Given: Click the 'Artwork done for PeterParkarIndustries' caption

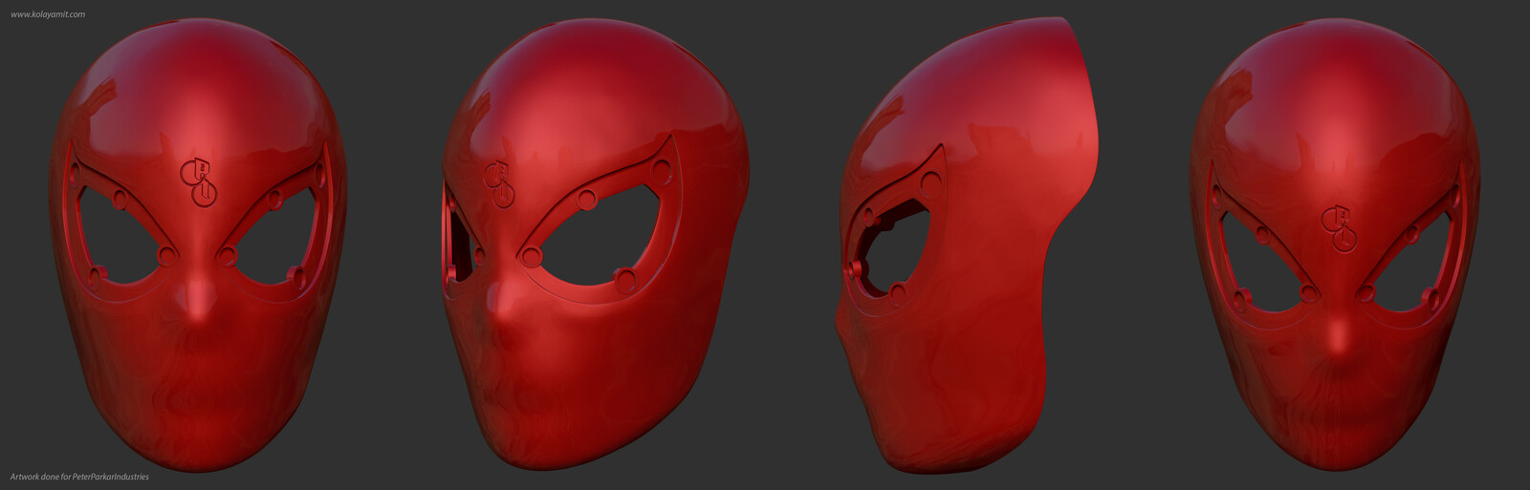Looking at the screenshot, I should (x=79, y=476).
